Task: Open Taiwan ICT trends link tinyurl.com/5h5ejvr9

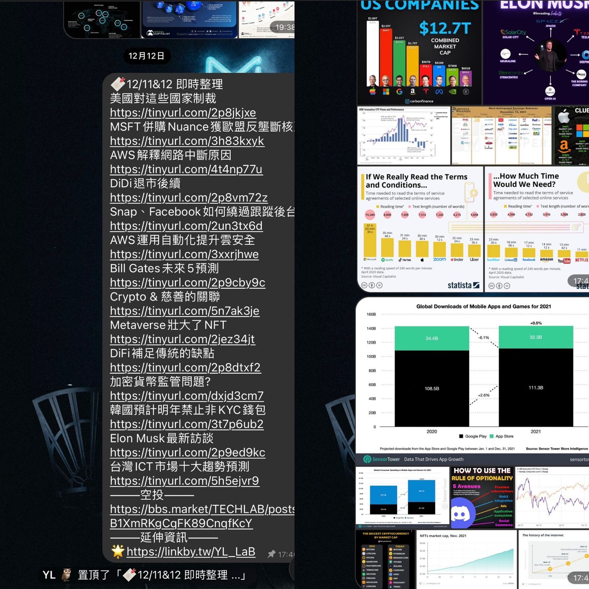Action: 184,480
